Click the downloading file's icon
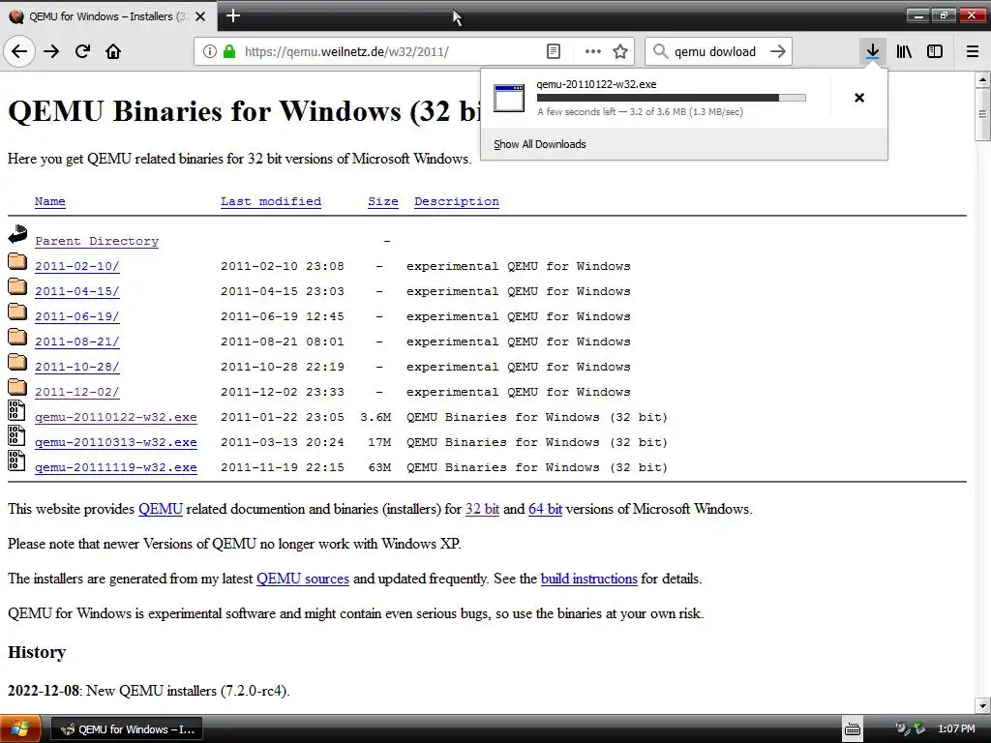The height and width of the screenshot is (743, 991). click(x=509, y=98)
